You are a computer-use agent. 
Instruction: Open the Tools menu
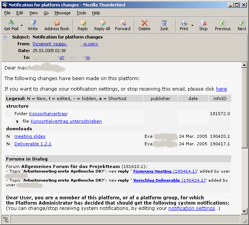point(81,13)
